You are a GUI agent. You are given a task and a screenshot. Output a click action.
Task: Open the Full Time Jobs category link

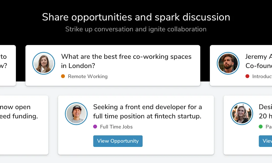(x=116, y=127)
